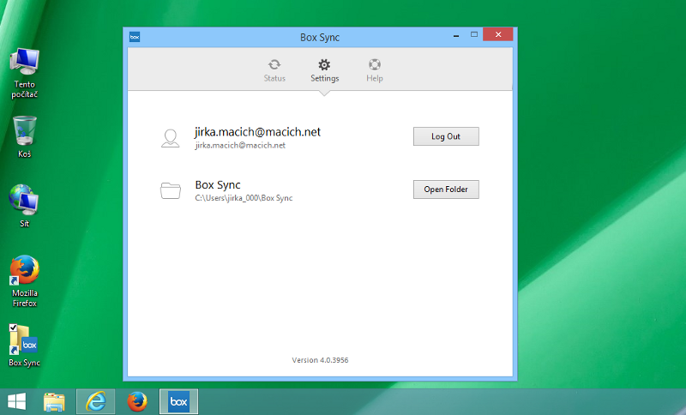Click the Box Sync folder heading
The width and height of the screenshot is (686, 415).
tap(218, 185)
